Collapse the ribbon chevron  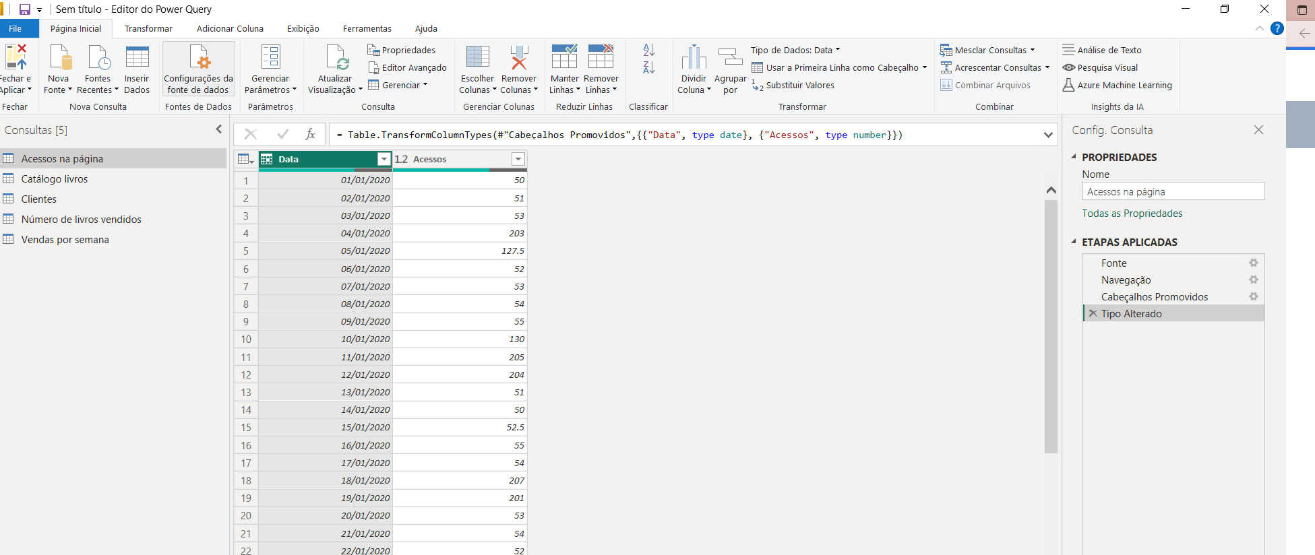[x=1259, y=28]
